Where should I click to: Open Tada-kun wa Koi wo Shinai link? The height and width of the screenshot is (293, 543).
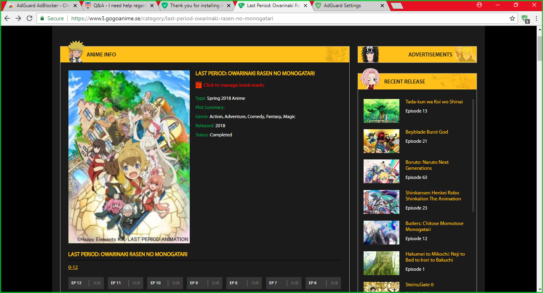click(x=434, y=102)
